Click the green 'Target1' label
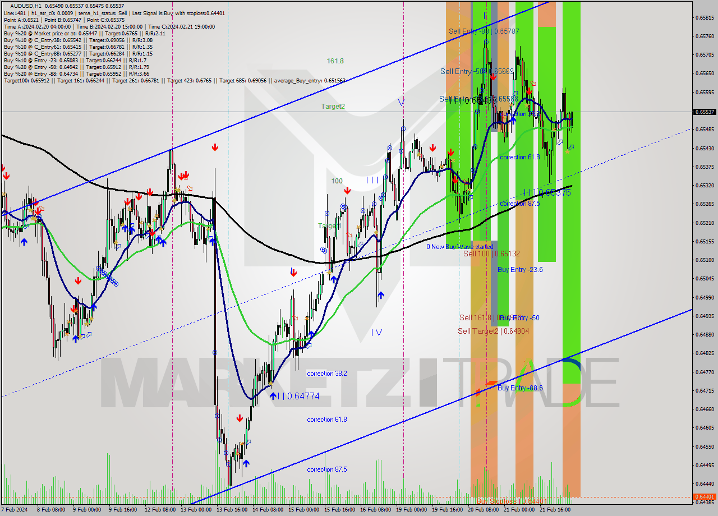Screen dimensions: 718x516 pyautogui.click(x=329, y=225)
